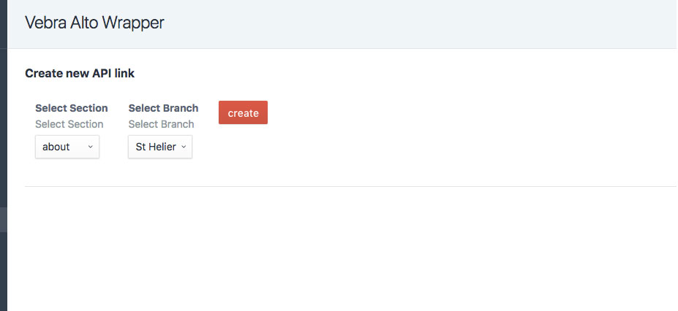Click the chevron arrow beside St Helier
The height and width of the screenshot is (311, 678).
pos(184,147)
